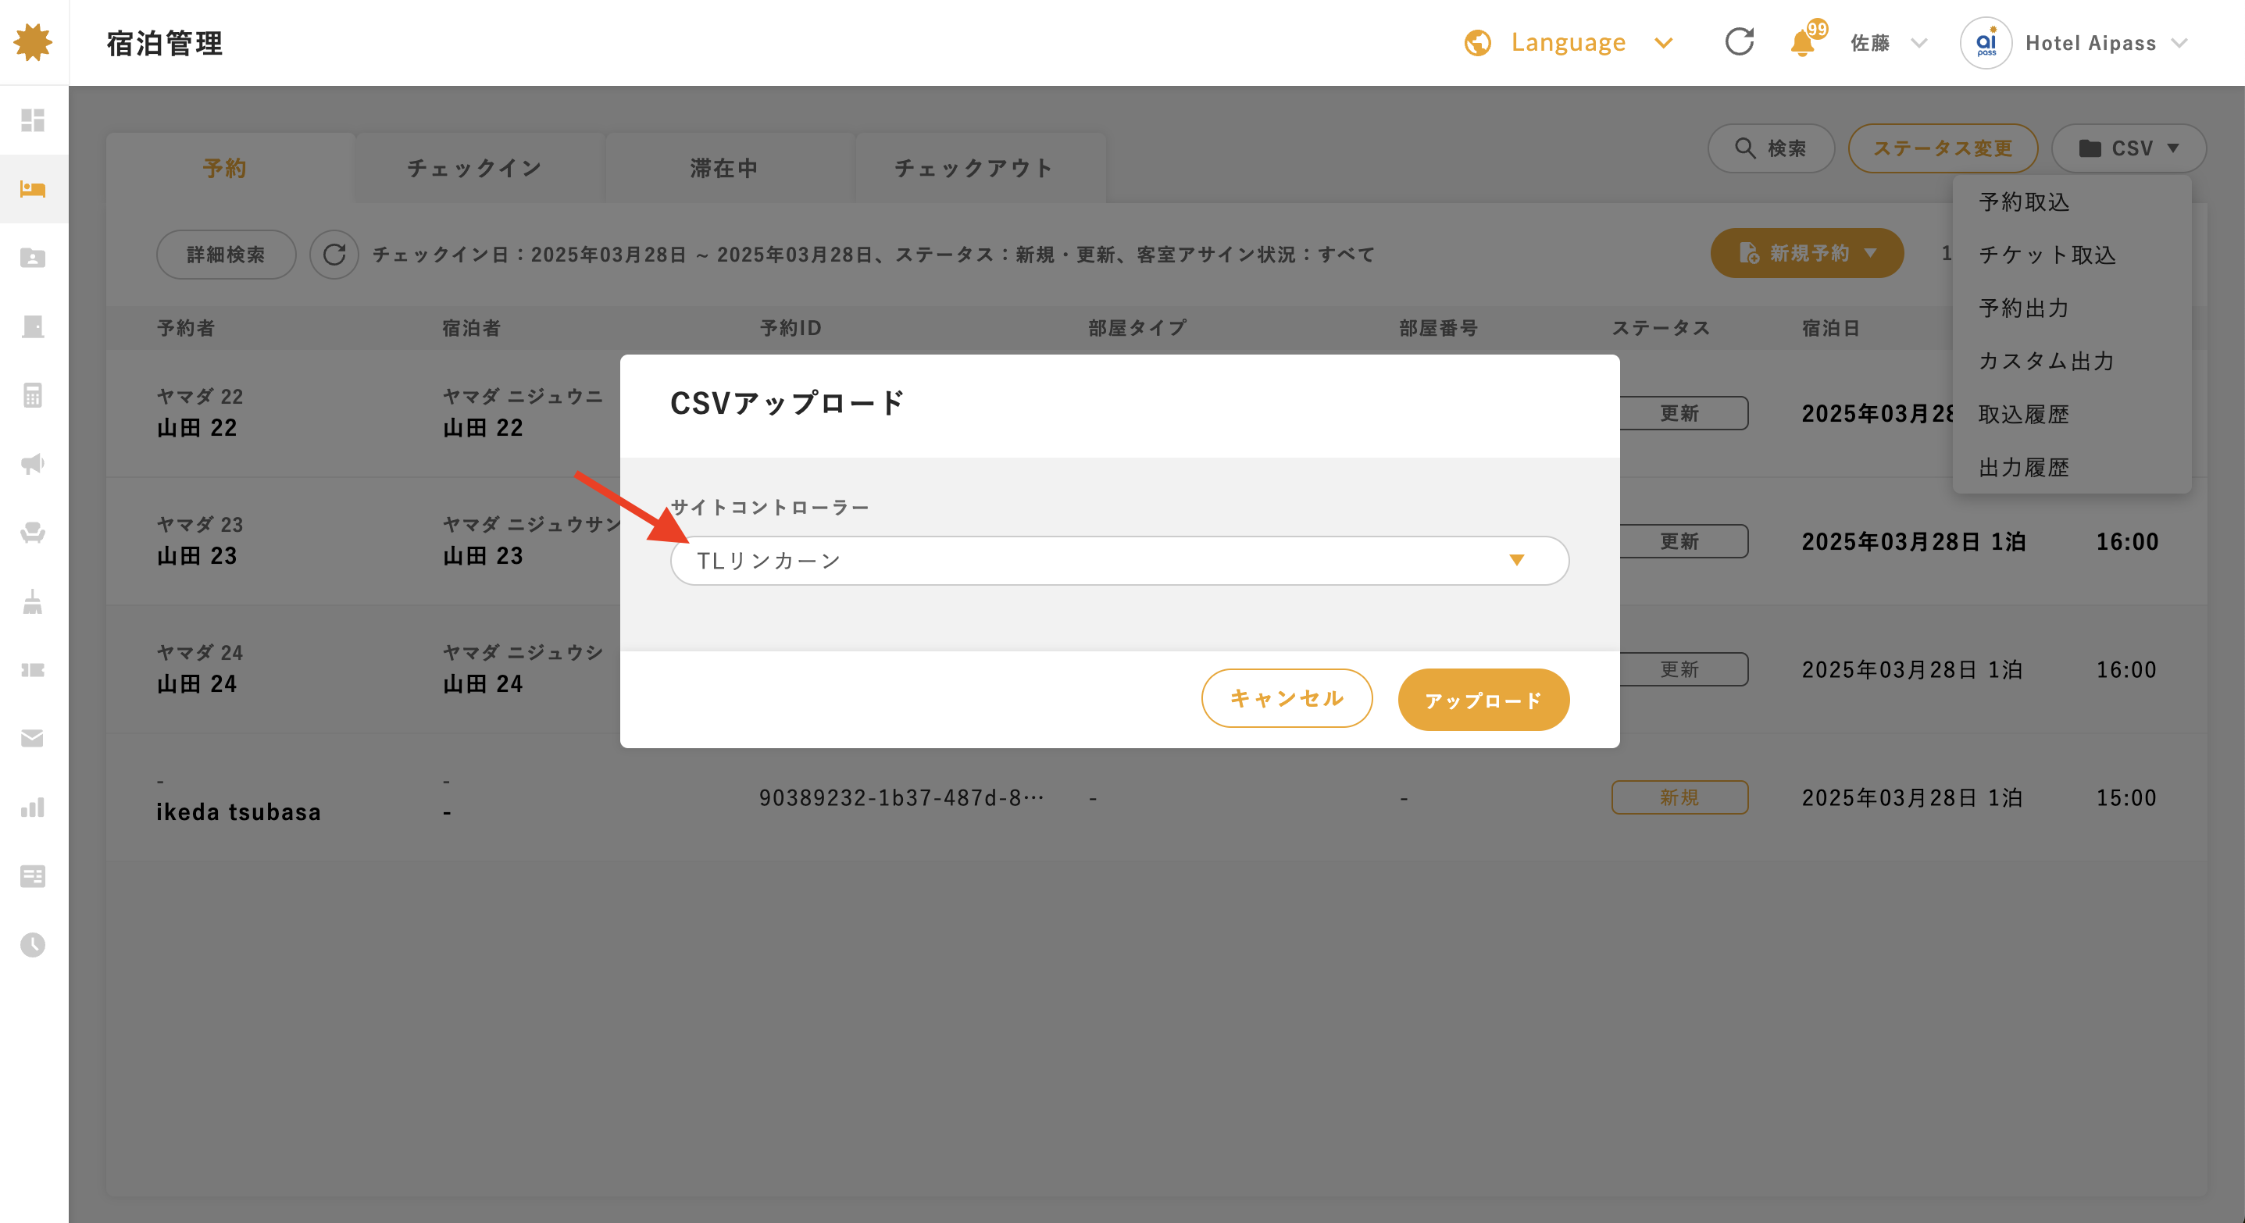The image size is (2245, 1223).
Task: Open the cleaning broom icon in sidebar
Action: click(33, 601)
